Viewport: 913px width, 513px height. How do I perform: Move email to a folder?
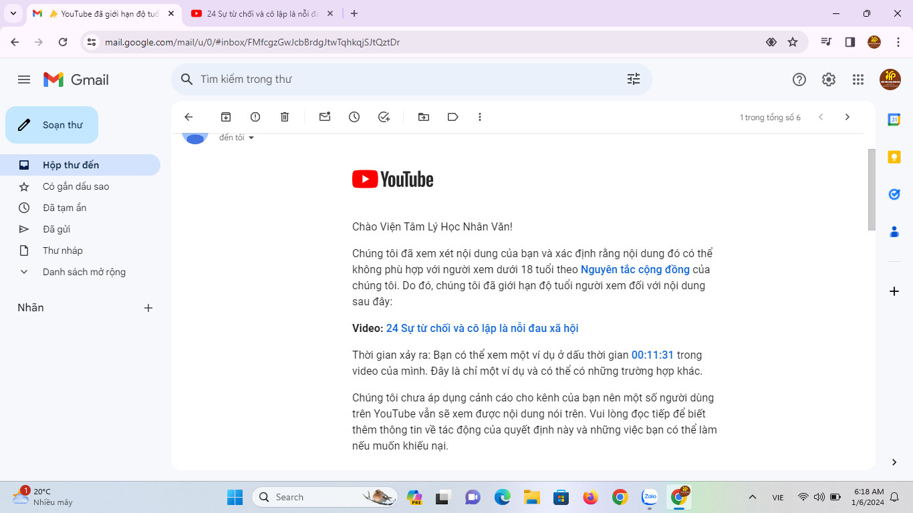point(424,117)
